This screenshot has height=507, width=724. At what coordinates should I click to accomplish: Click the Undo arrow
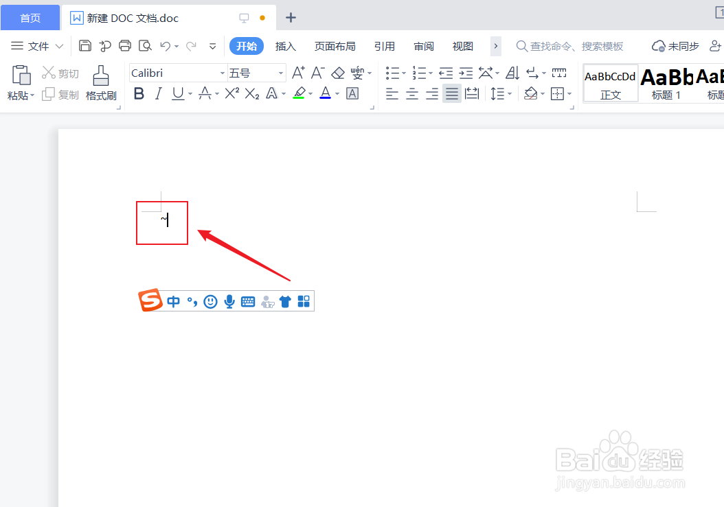click(x=165, y=46)
